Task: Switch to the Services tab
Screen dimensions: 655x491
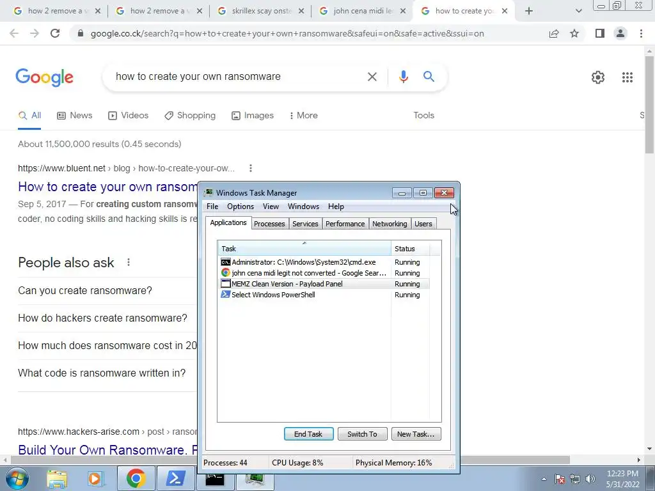Action: (x=305, y=224)
